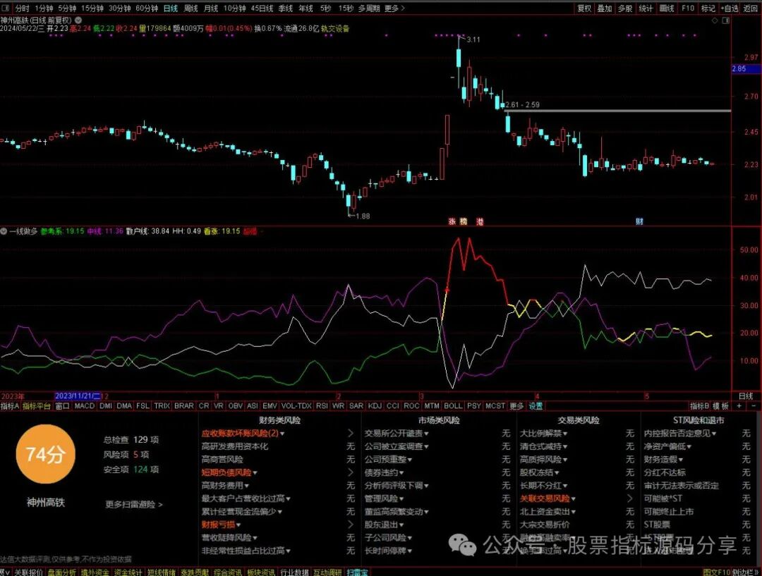Click the 叠加 overlay button

click(x=605, y=8)
